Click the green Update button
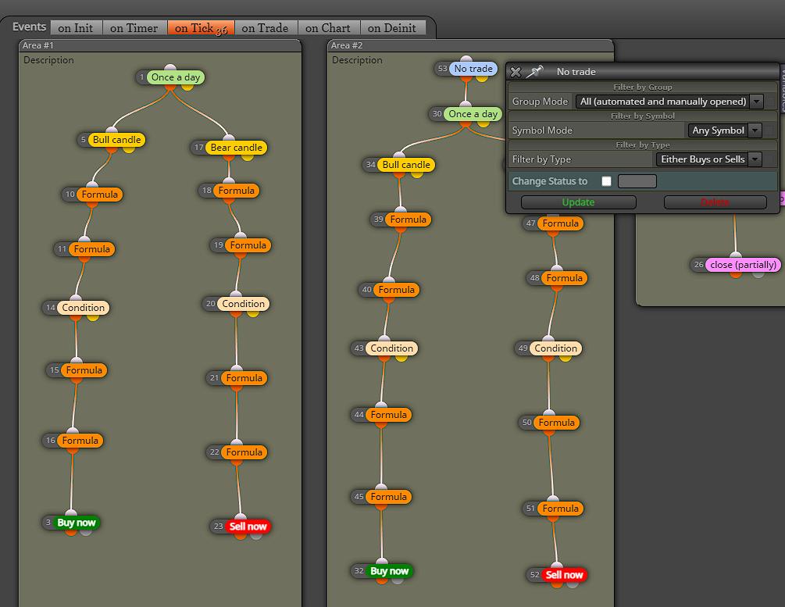Viewport: 785px width, 607px height. [578, 202]
